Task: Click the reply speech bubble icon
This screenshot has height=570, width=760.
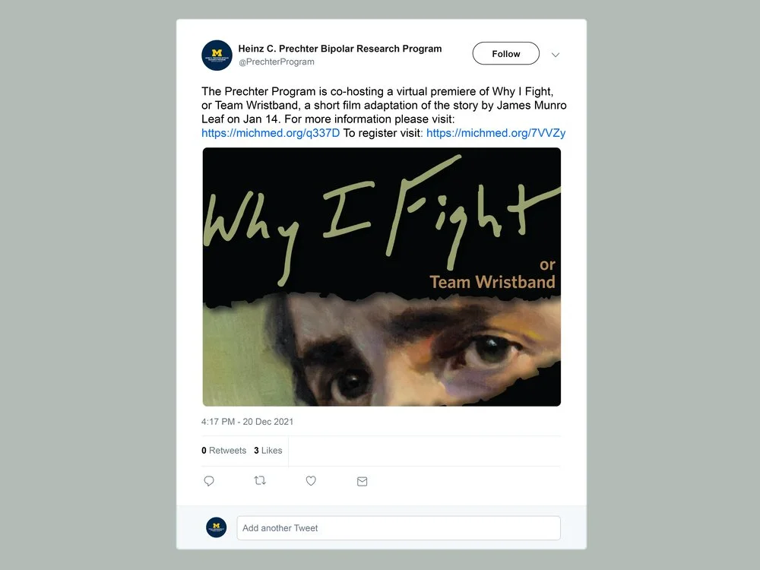Action: 209,481
